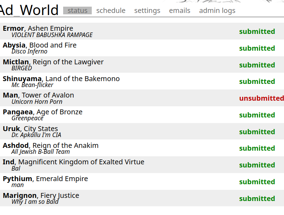Click Why I am so Bald pretender name
Image resolution: width=284 pixels, height=215 pixels.
(x=35, y=202)
